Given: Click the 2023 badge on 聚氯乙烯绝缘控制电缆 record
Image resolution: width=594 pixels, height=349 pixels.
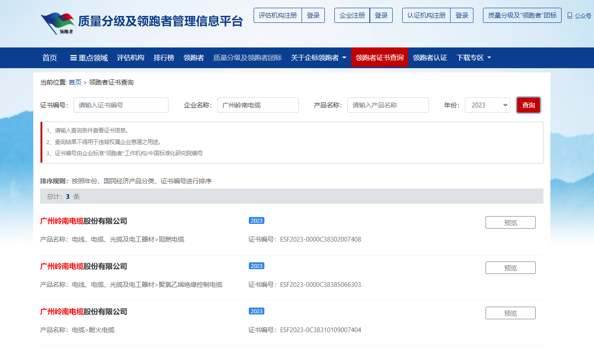Looking at the screenshot, I should [x=257, y=266].
